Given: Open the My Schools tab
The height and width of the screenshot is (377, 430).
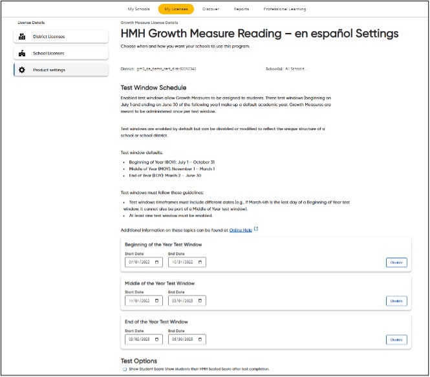Looking at the screenshot, I should point(139,9).
